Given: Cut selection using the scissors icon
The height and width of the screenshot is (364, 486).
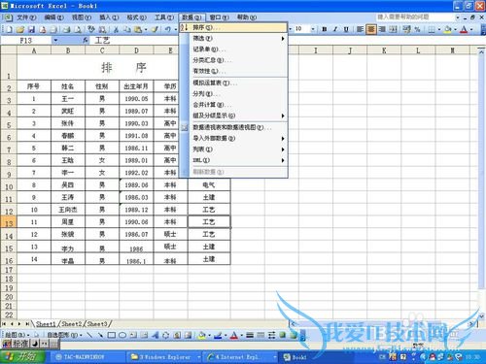Looking at the screenshot, I should click(x=116, y=29).
